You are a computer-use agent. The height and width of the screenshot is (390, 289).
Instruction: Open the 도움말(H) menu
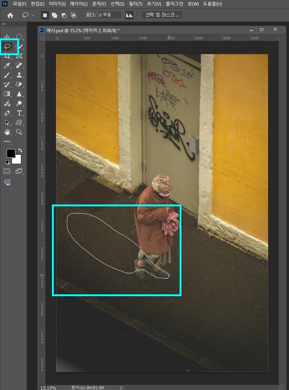[212, 4]
